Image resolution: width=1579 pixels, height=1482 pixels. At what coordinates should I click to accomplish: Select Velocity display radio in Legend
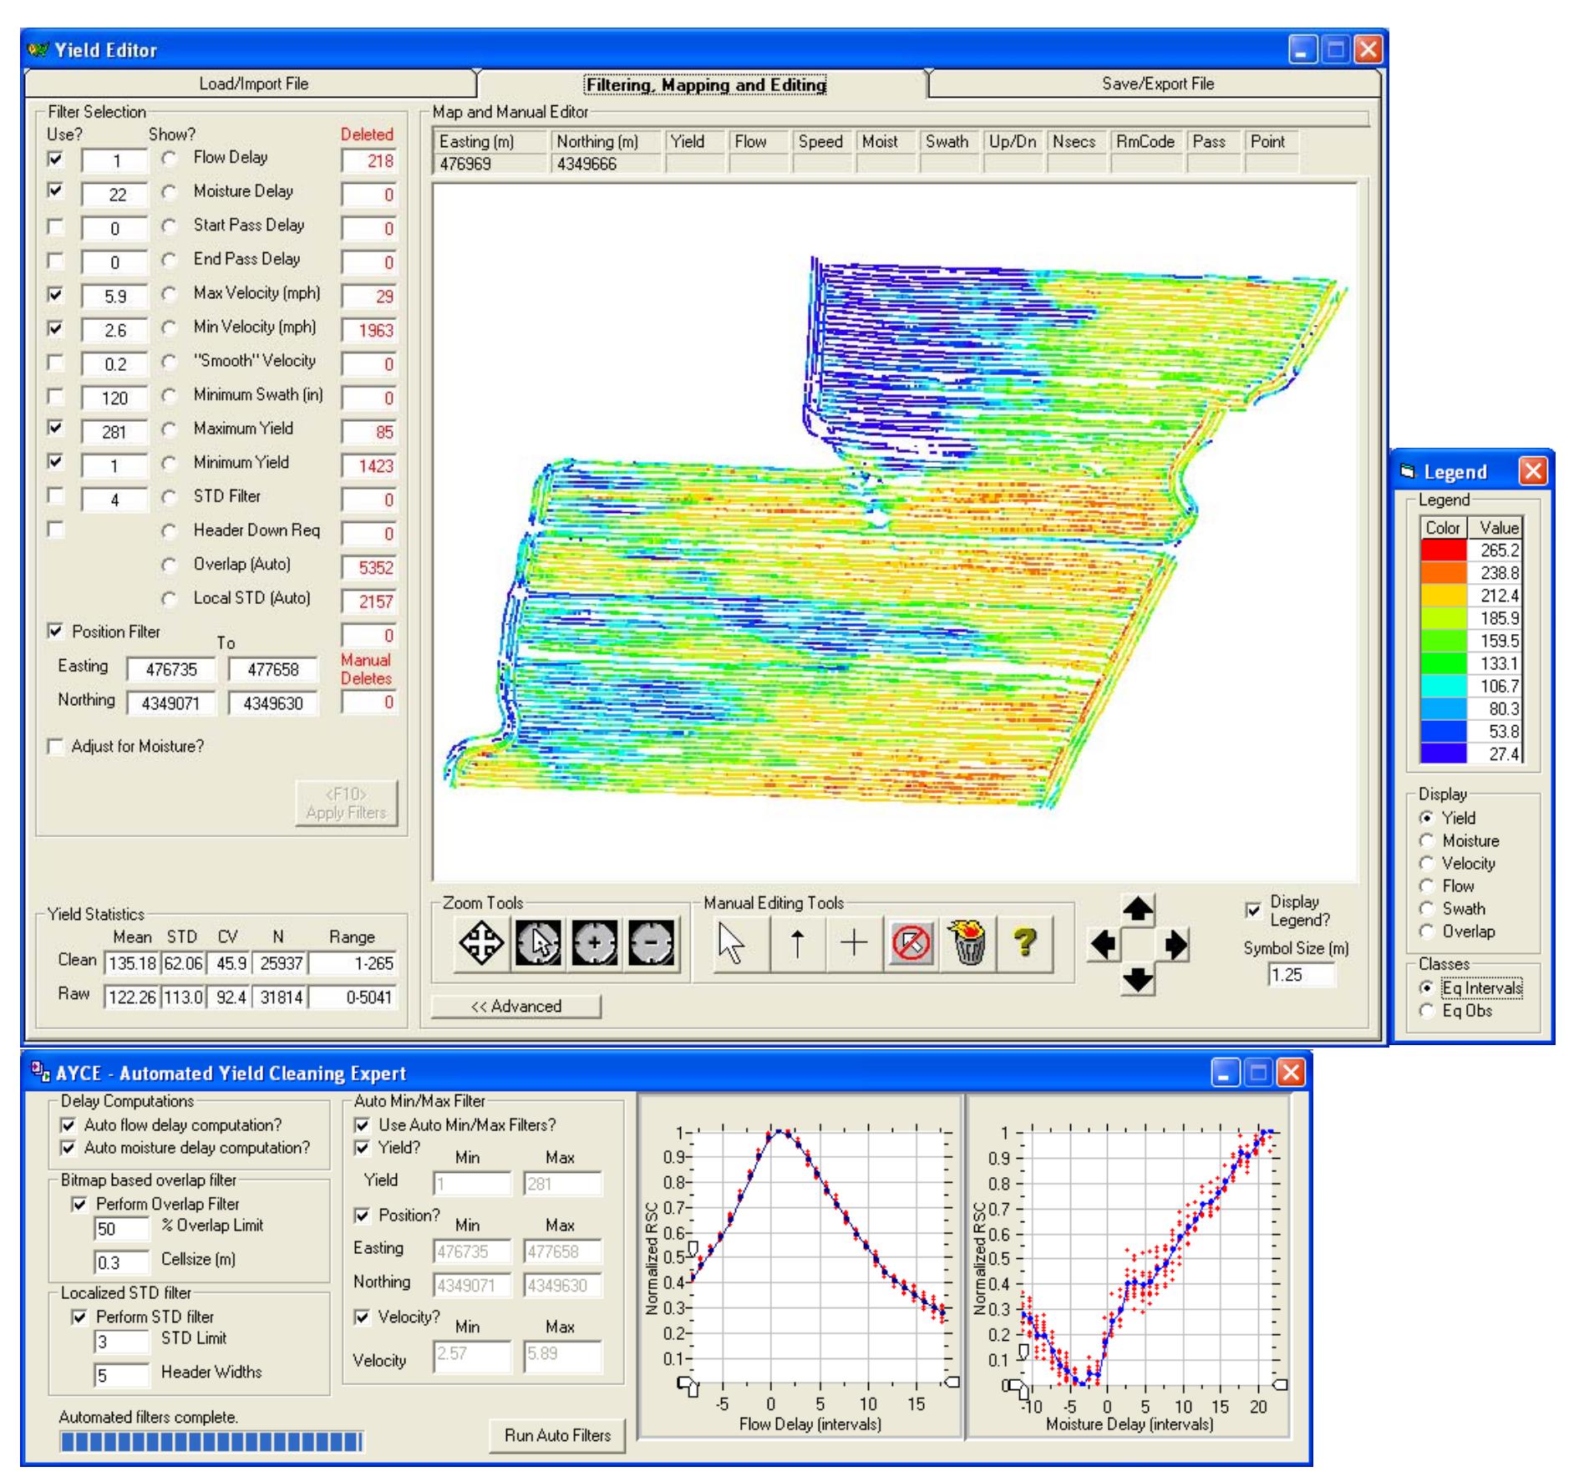pos(1427,864)
